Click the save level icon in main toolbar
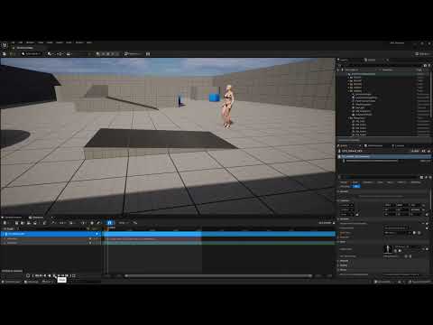 pyautogui.click(x=5, y=54)
